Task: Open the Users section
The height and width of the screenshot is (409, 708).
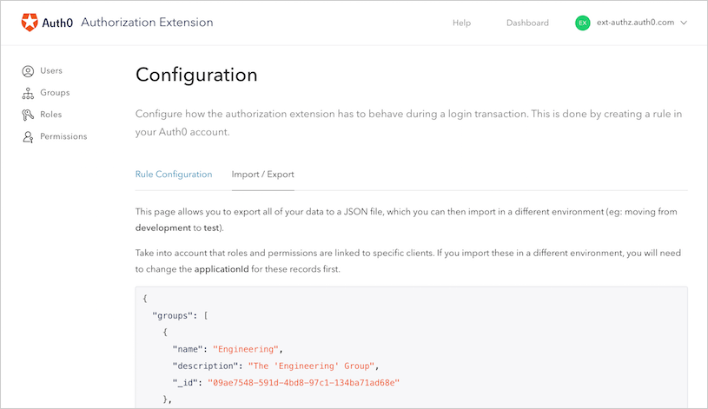Action: [51, 71]
